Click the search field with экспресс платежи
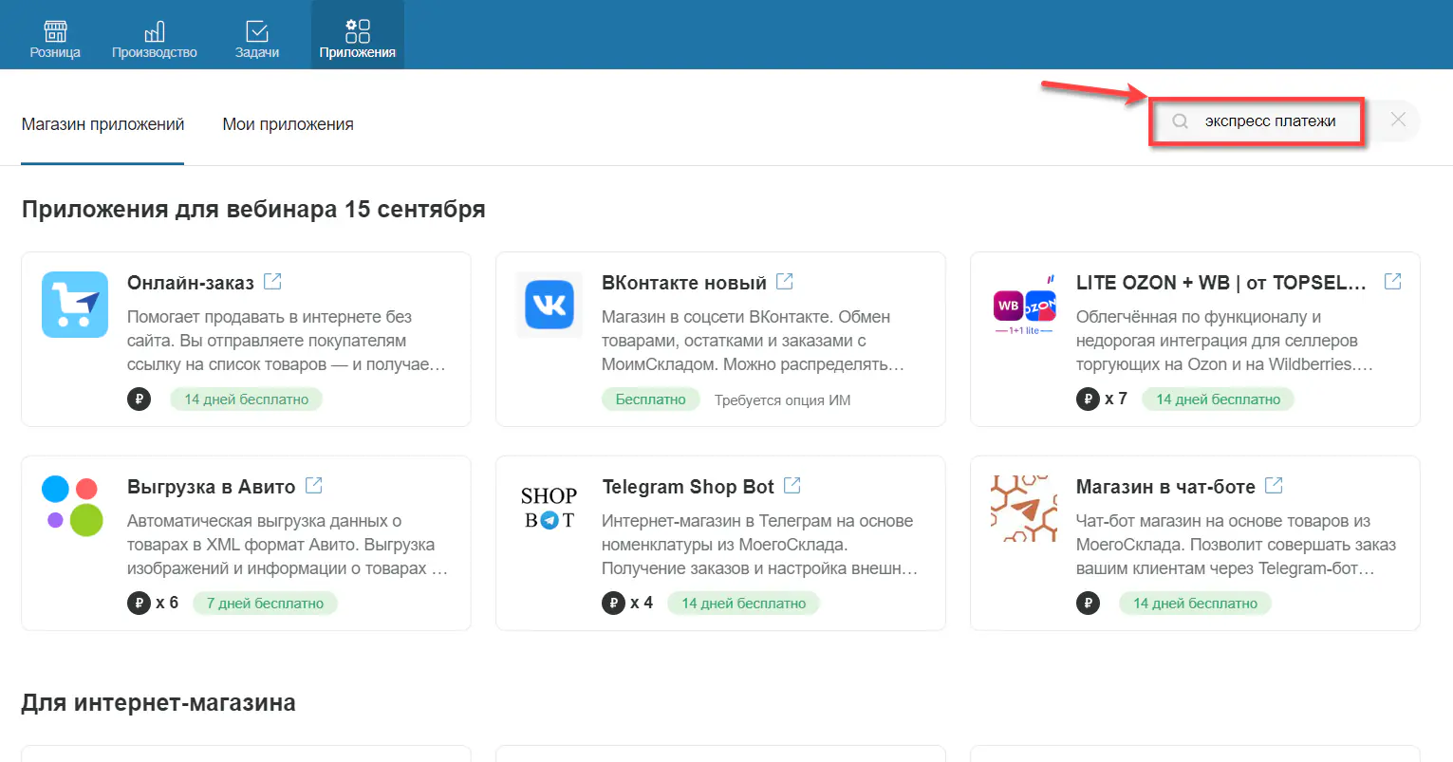This screenshot has height=762, width=1453. click(1270, 121)
